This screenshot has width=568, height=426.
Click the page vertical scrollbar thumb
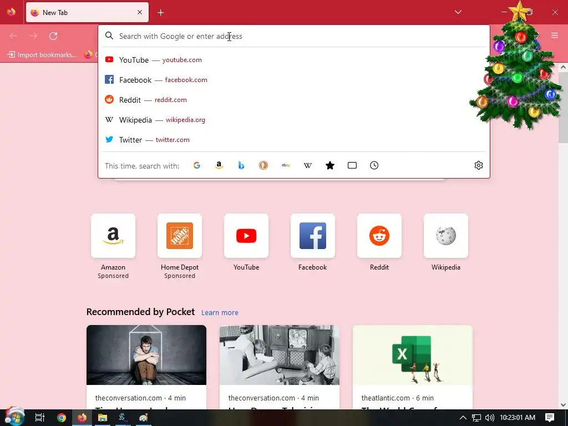click(564, 109)
